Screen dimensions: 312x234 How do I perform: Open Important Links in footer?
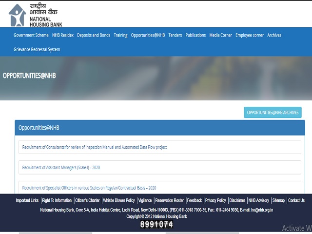point(27,200)
